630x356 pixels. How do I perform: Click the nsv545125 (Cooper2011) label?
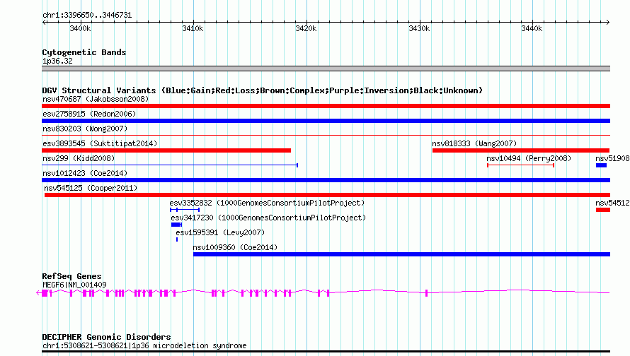pyautogui.click(x=91, y=188)
